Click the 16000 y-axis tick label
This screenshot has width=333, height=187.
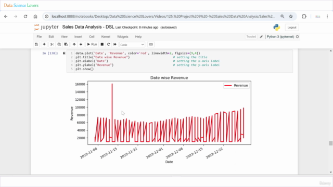[80, 84]
